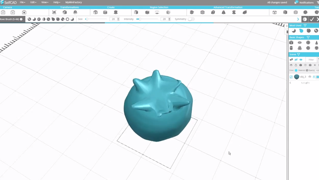Open the Color swatch in Scene panel
The image size is (319, 180).
pos(296,70)
